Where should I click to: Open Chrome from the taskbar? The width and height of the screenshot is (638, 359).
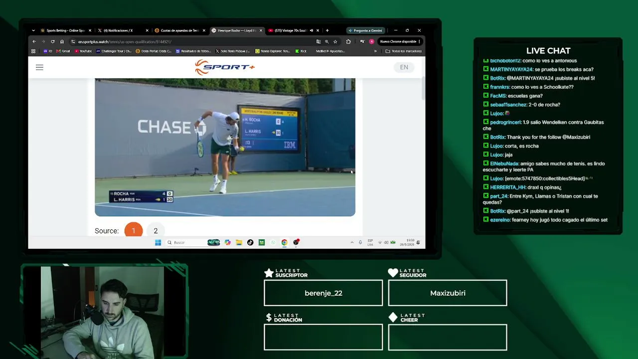[284, 242]
